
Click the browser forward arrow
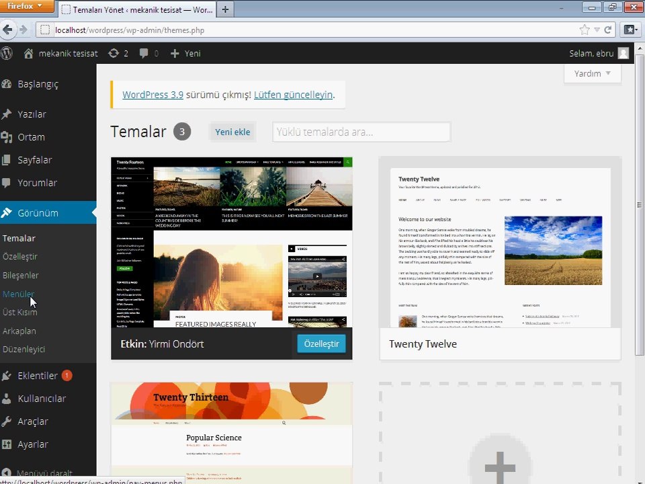[x=24, y=30]
